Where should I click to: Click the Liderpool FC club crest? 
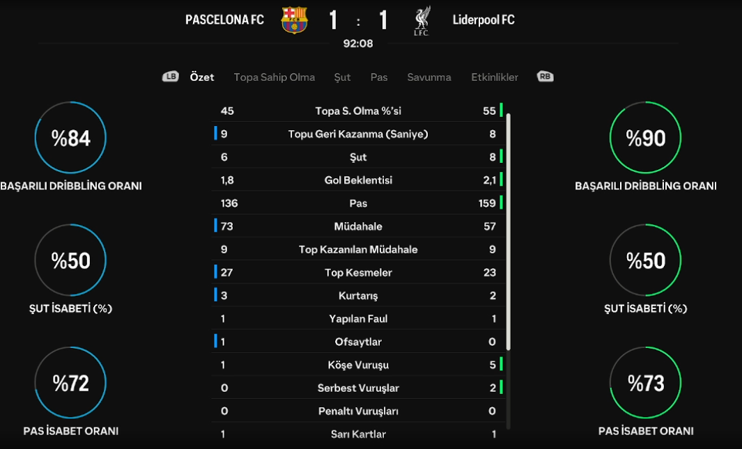click(x=422, y=20)
